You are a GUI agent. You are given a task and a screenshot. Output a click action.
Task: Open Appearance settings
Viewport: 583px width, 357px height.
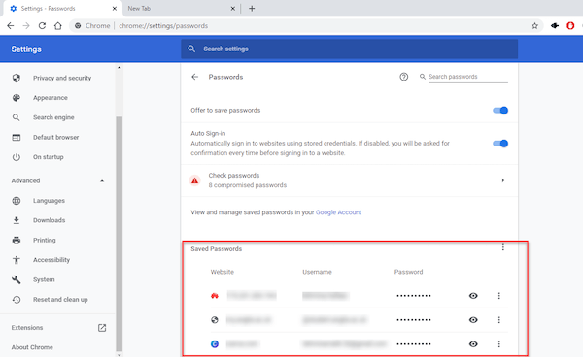tap(51, 98)
